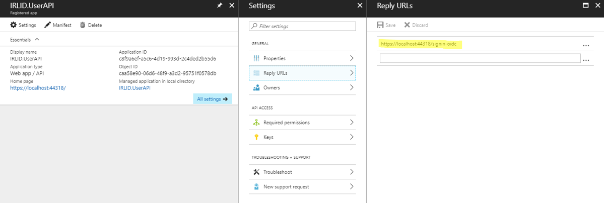
Task: Click the Filter settings search box
Action: (302, 26)
